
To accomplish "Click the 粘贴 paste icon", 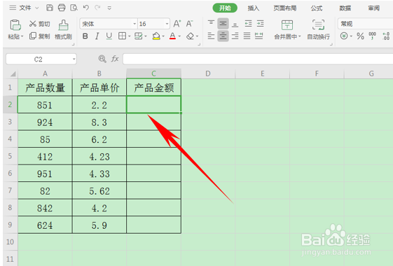I will (x=15, y=25).
